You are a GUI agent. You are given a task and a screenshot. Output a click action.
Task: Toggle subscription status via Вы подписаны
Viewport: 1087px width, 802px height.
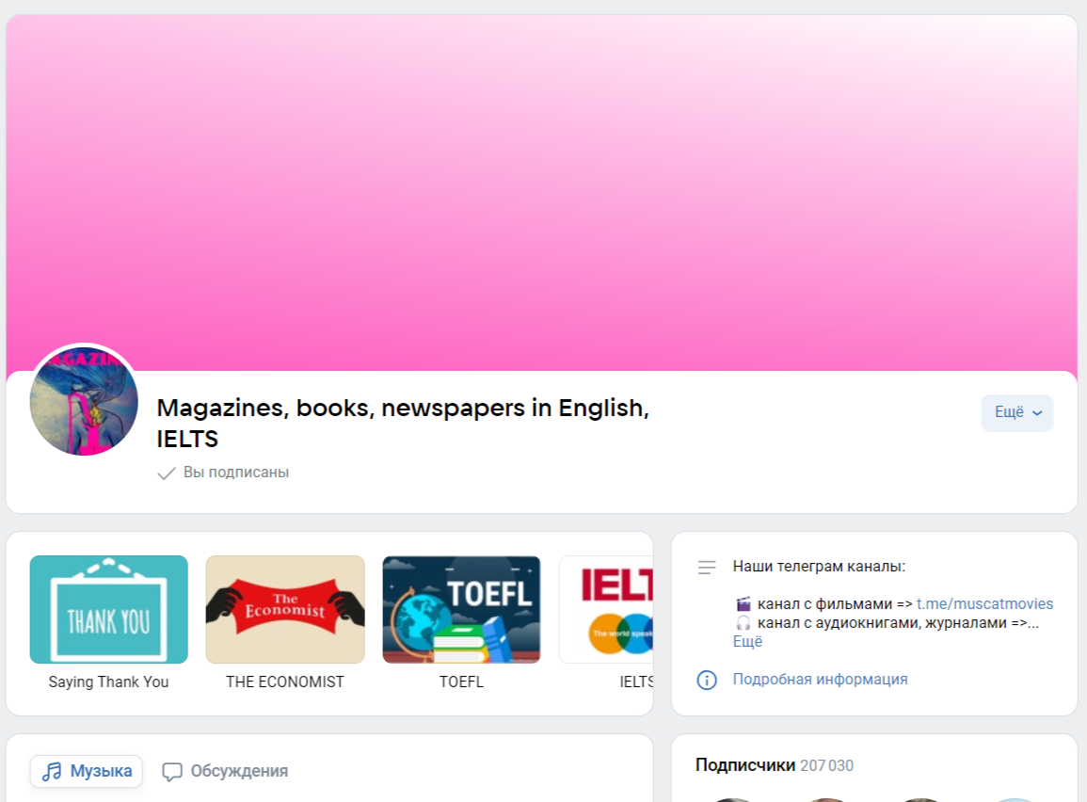[x=234, y=472]
